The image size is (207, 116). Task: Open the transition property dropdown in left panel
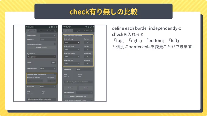(x=42, y=99)
